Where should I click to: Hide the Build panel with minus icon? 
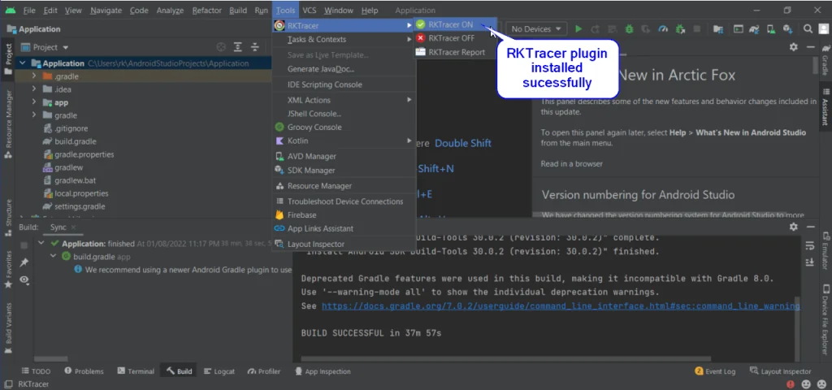[x=810, y=227]
